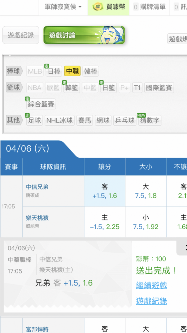Open 遊戲紀錄 button at top
The height and width of the screenshot is (333, 187).
[21, 35]
